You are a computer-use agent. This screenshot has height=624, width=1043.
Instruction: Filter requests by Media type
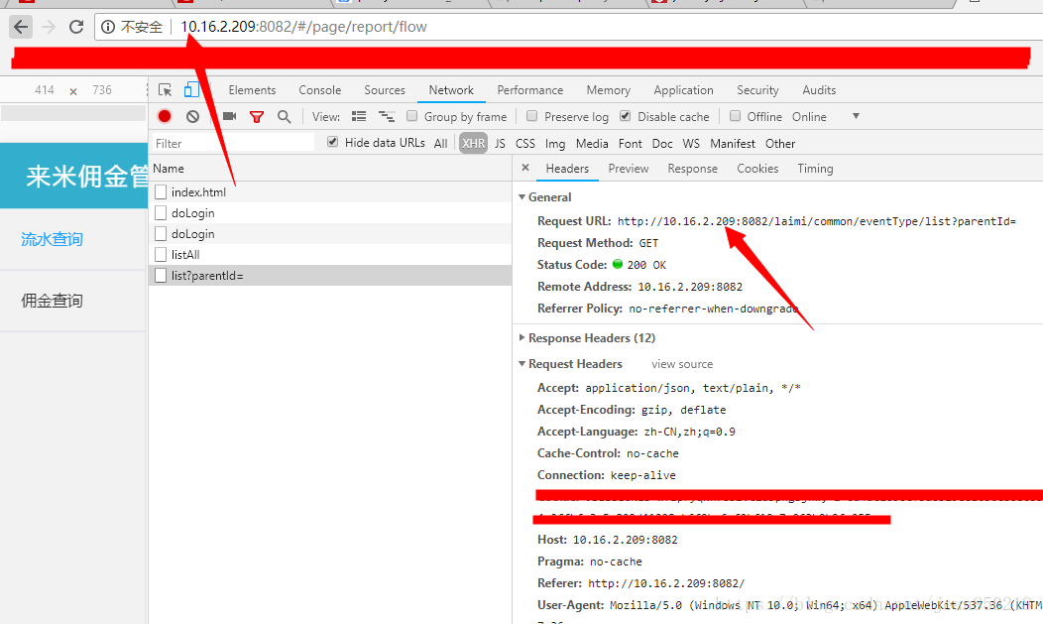pyautogui.click(x=592, y=143)
